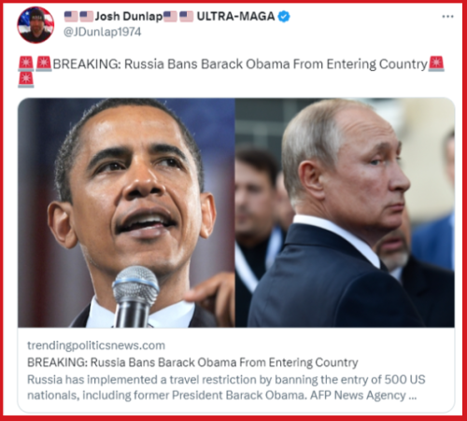This screenshot has height=421, width=467.
Task: Click the blue verified checkmark badge
Action: coord(284,16)
